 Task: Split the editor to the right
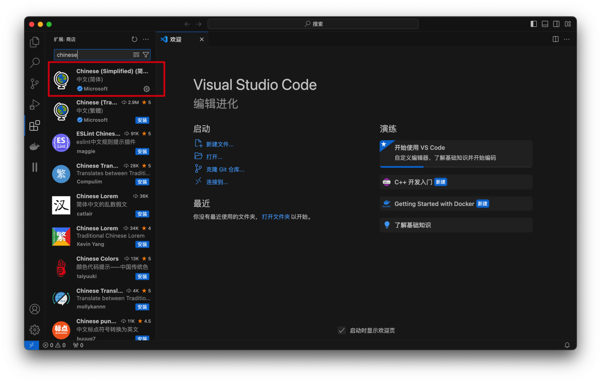click(556, 39)
